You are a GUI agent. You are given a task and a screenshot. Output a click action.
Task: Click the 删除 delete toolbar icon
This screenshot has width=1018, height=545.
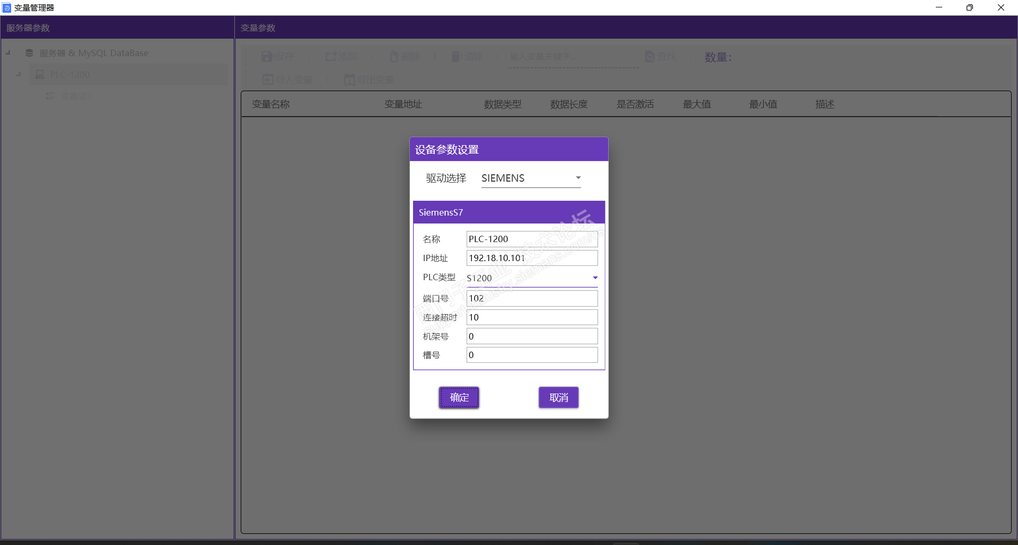click(x=394, y=57)
